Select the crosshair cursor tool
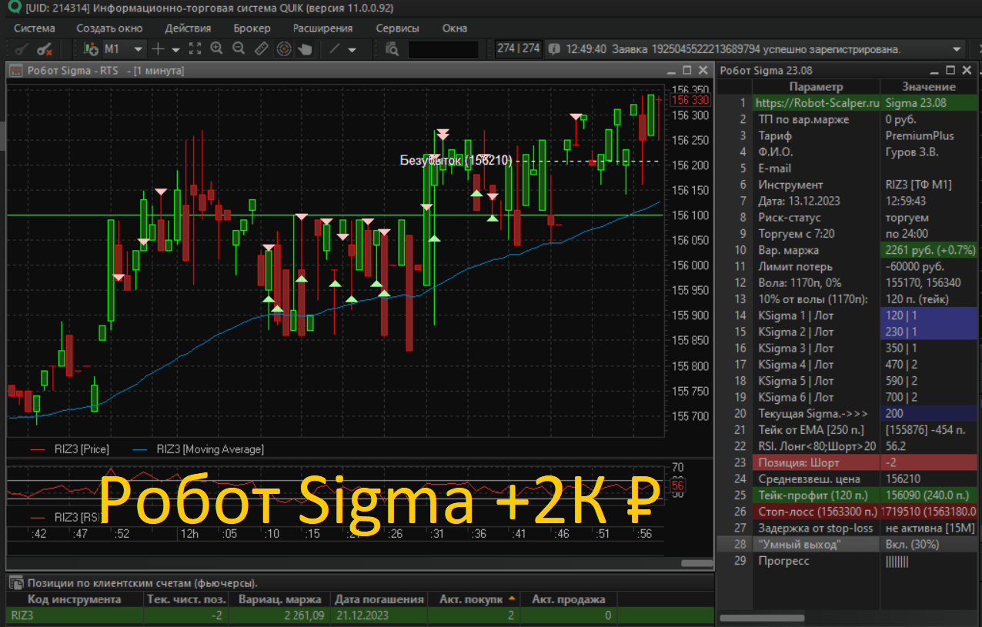The width and height of the screenshot is (982, 627). [x=158, y=48]
